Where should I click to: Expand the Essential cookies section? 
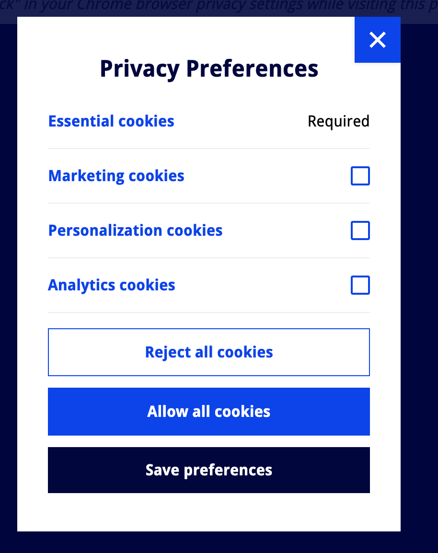(111, 121)
